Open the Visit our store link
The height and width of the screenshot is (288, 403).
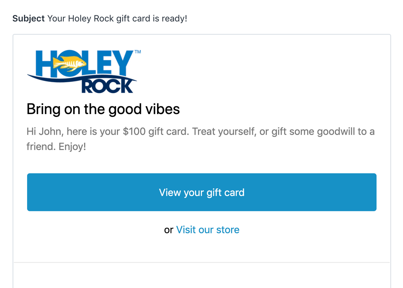(208, 230)
